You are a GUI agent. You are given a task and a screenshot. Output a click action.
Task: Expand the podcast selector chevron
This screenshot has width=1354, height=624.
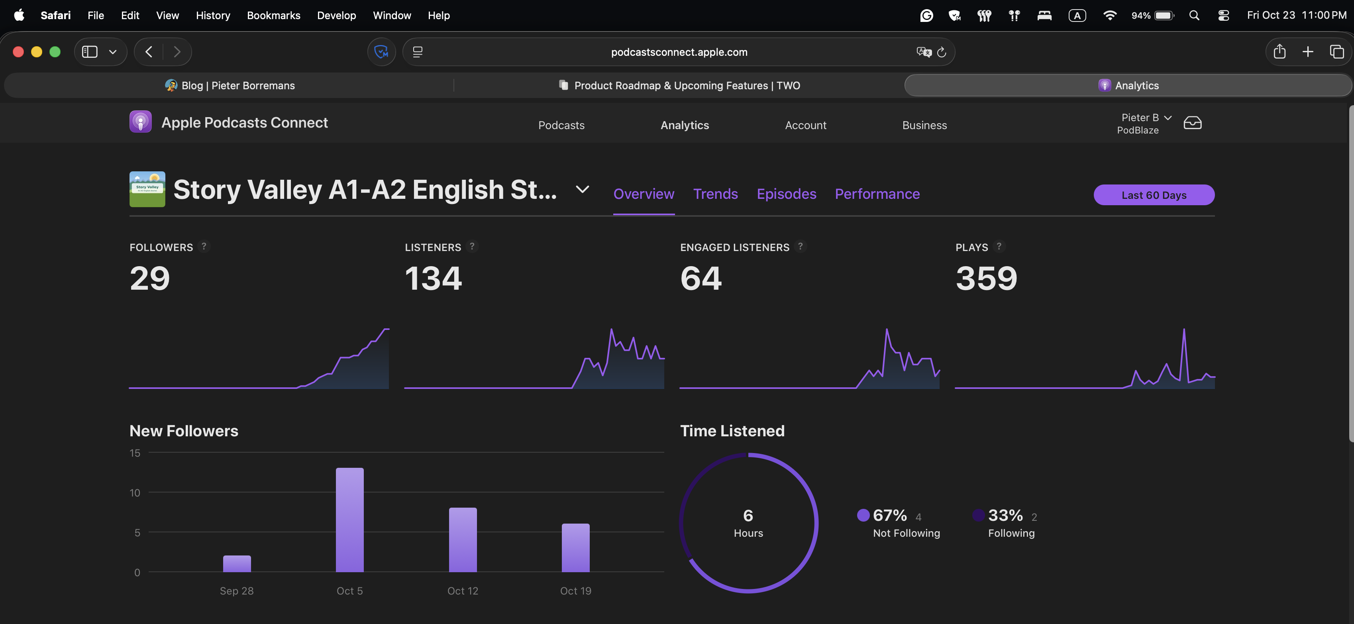582,189
